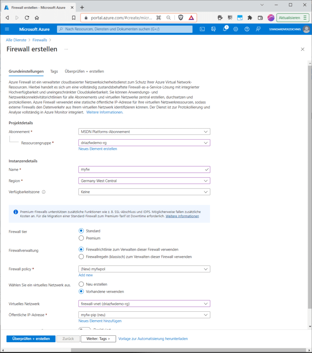Click the browser address bar URL
Viewport: 312px width, 353px height.
(x=121, y=18)
